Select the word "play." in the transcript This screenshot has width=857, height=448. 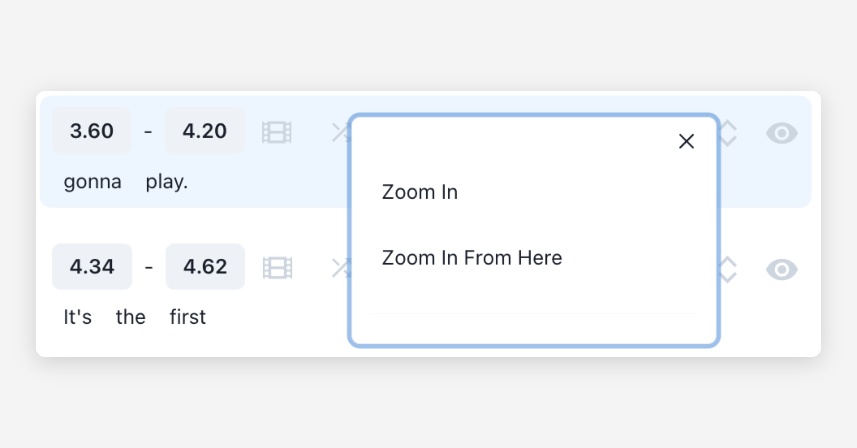coord(166,182)
